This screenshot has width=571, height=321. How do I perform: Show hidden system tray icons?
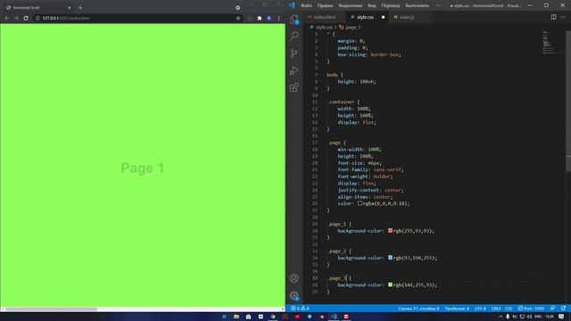pyautogui.click(x=501, y=317)
